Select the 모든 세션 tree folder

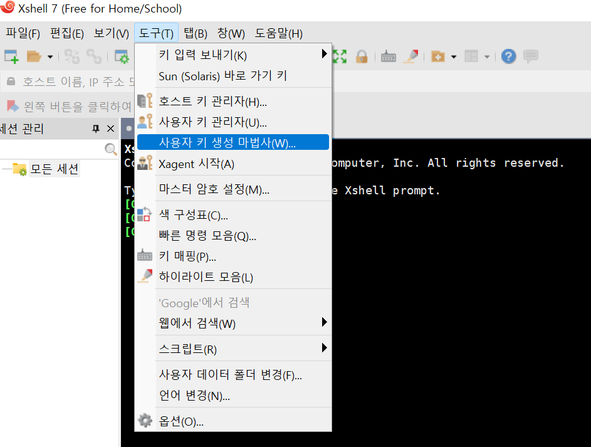55,169
